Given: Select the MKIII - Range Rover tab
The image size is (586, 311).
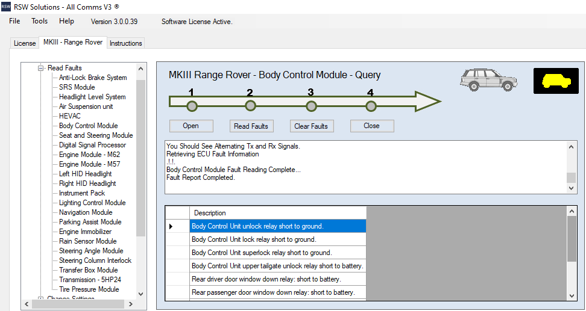Looking at the screenshot, I should click(x=73, y=42).
